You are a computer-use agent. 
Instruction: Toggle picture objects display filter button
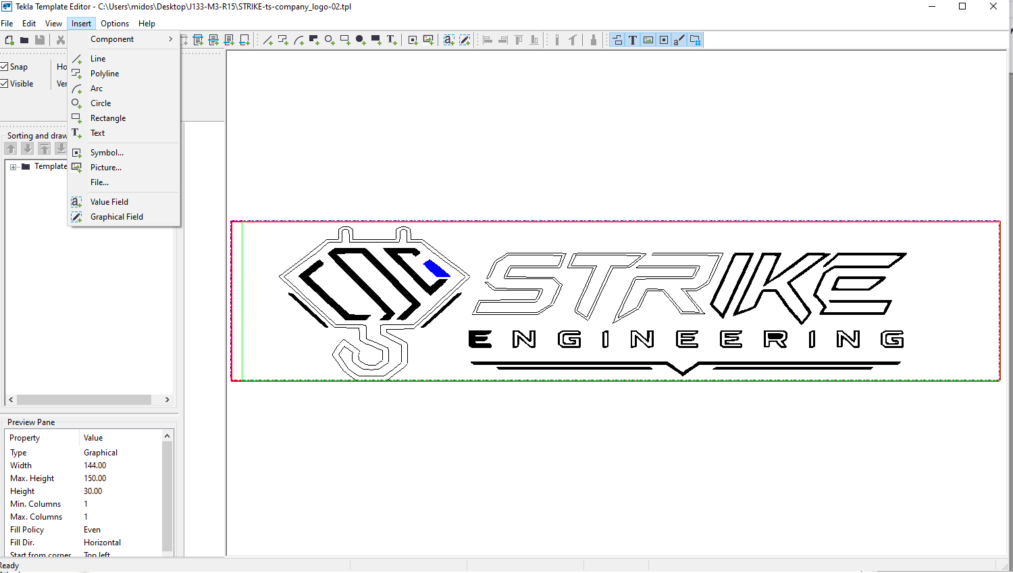coord(648,40)
